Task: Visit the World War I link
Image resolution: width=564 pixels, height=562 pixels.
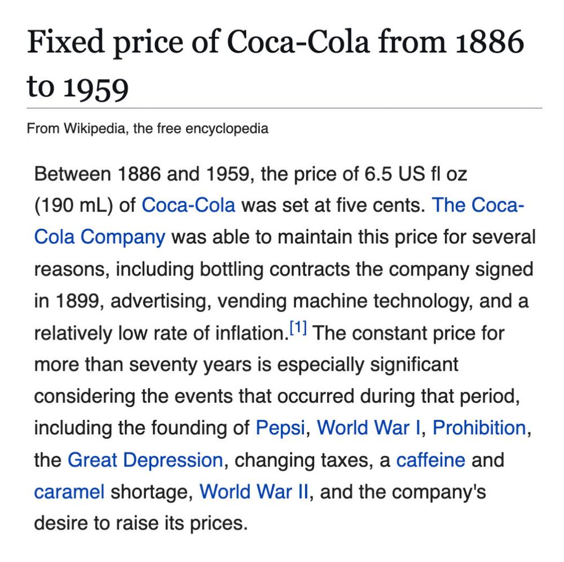Action: click(368, 428)
